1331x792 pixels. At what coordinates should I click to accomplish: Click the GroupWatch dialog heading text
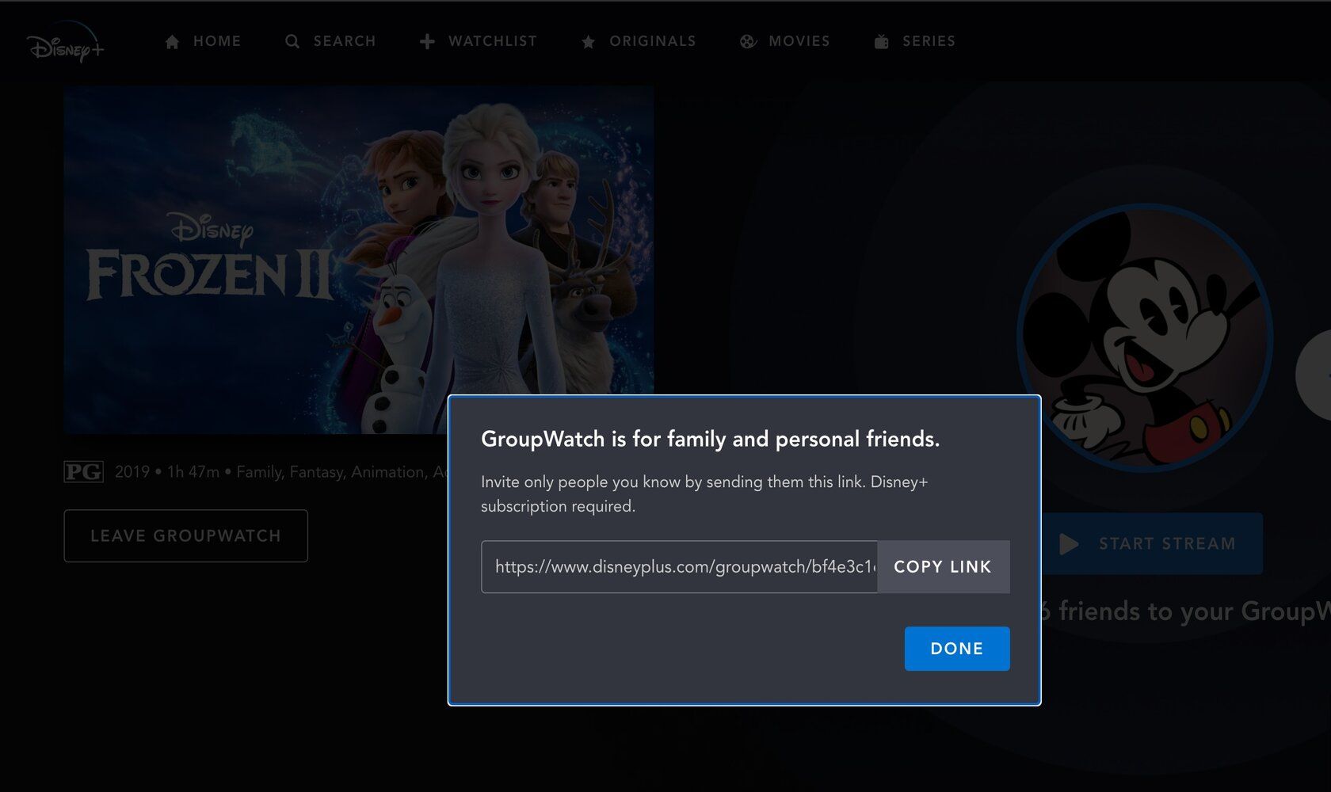710,439
